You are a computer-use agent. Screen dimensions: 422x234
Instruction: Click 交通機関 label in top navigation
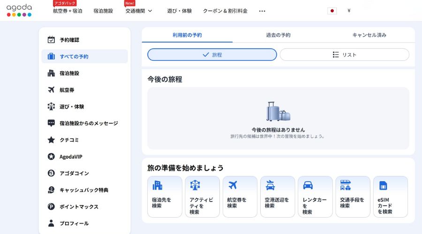tap(135, 11)
